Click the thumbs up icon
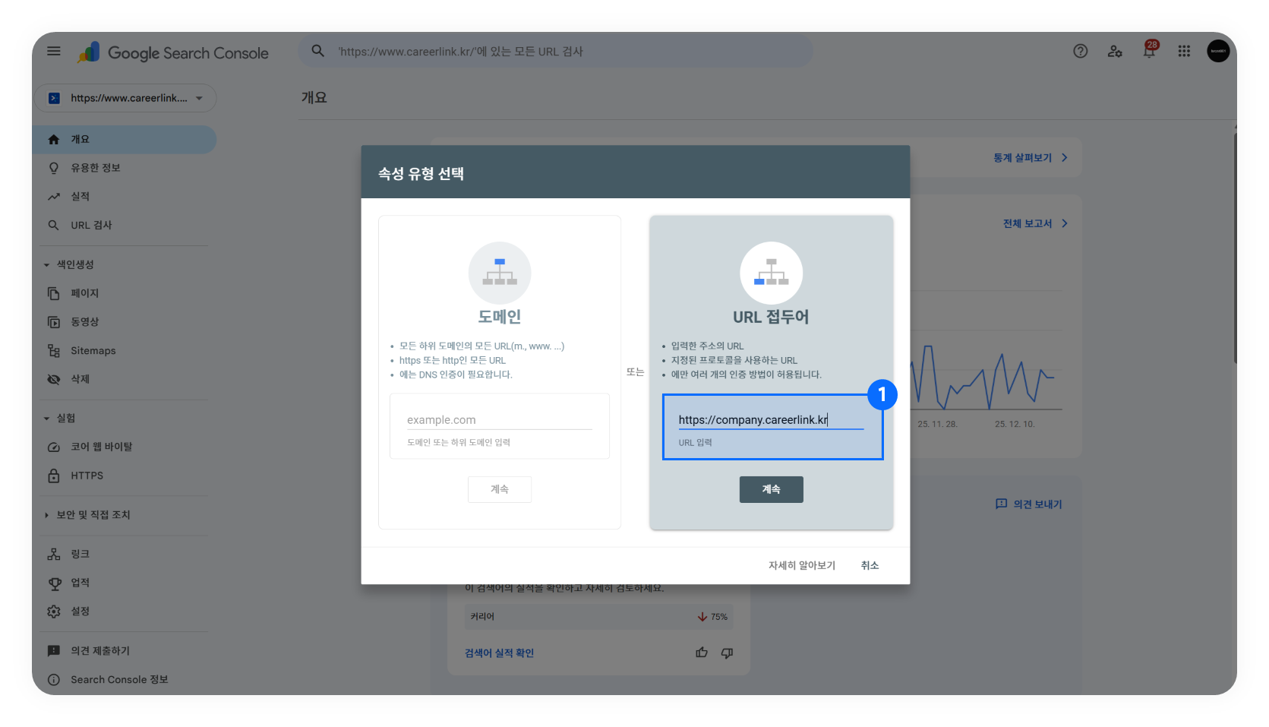This screenshot has height=727, width=1269. (702, 653)
